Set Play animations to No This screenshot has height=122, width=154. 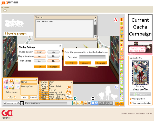(x=53, y=56)
